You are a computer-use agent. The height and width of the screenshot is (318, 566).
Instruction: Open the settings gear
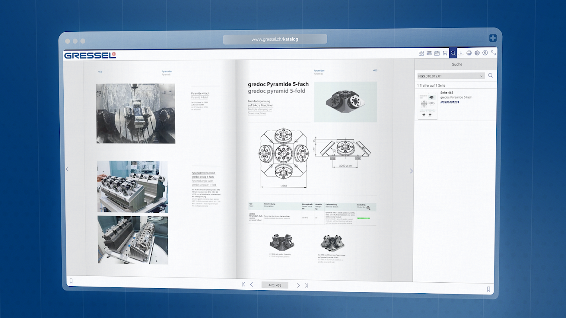[x=477, y=53]
